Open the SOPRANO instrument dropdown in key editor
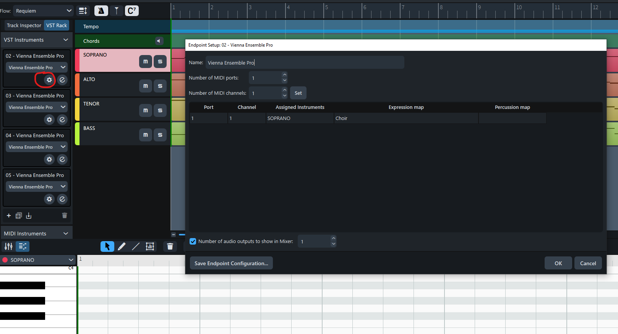Image resolution: width=618 pixels, height=334 pixels. (38, 260)
